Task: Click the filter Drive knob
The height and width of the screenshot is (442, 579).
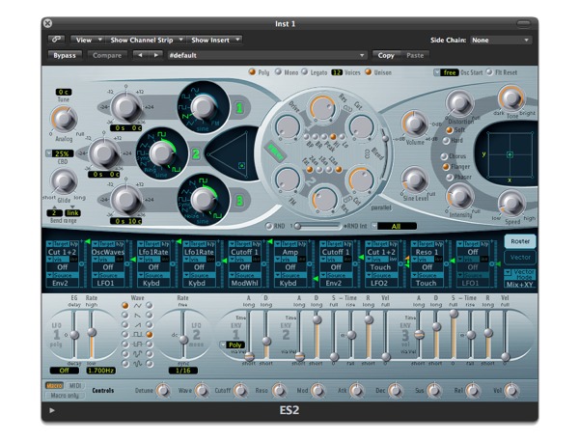Action: (x=288, y=126)
